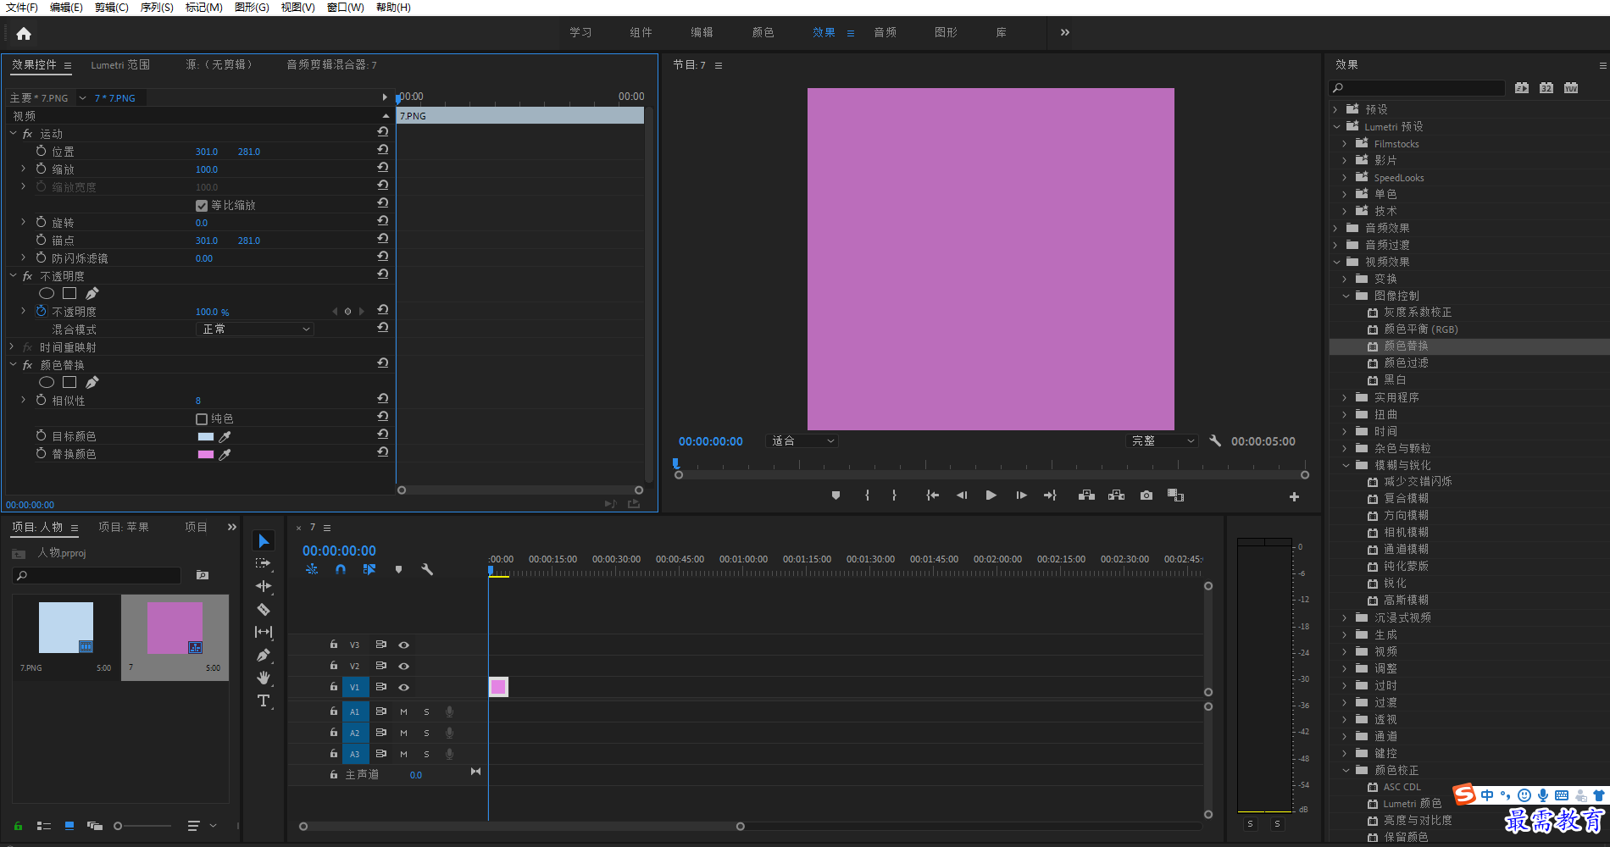Select the Color Pass effect

pyautogui.click(x=1406, y=363)
